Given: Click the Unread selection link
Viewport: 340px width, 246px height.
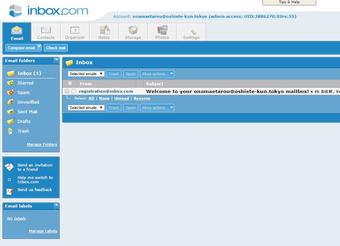Looking at the screenshot, I should 122,98.
